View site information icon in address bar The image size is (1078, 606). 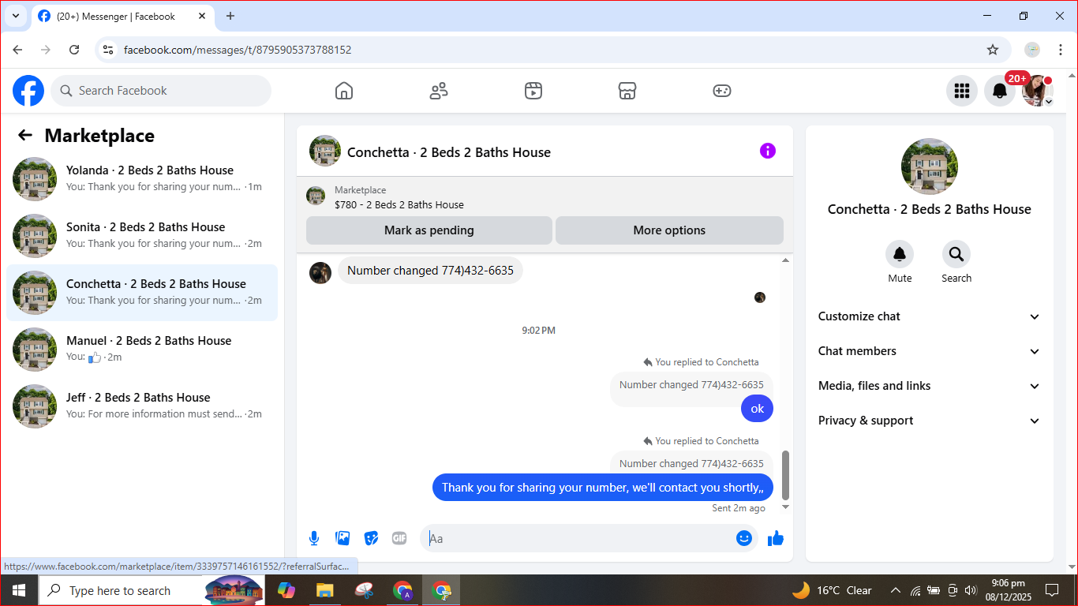[x=109, y=50]
